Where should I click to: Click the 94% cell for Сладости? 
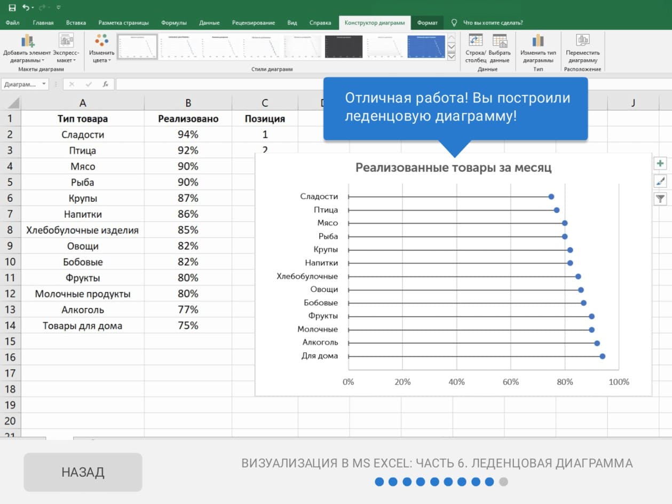click(188, 135)
